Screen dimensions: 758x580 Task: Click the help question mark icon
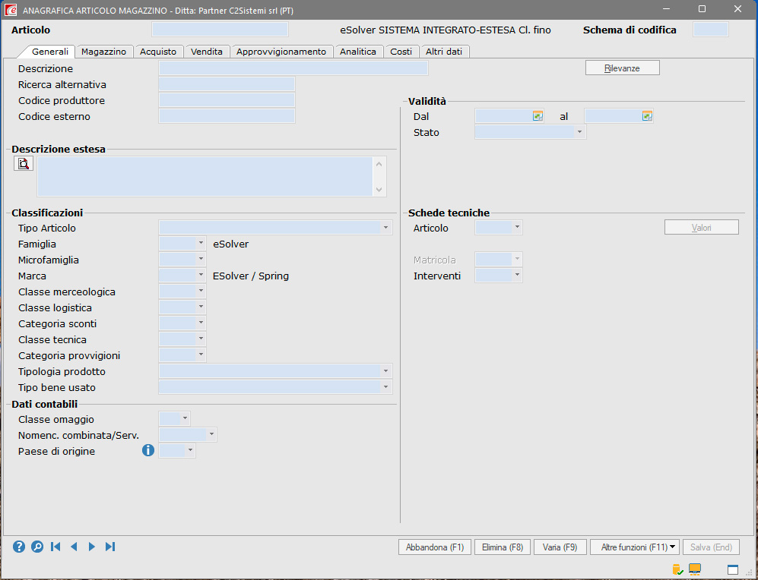[19, 547]
